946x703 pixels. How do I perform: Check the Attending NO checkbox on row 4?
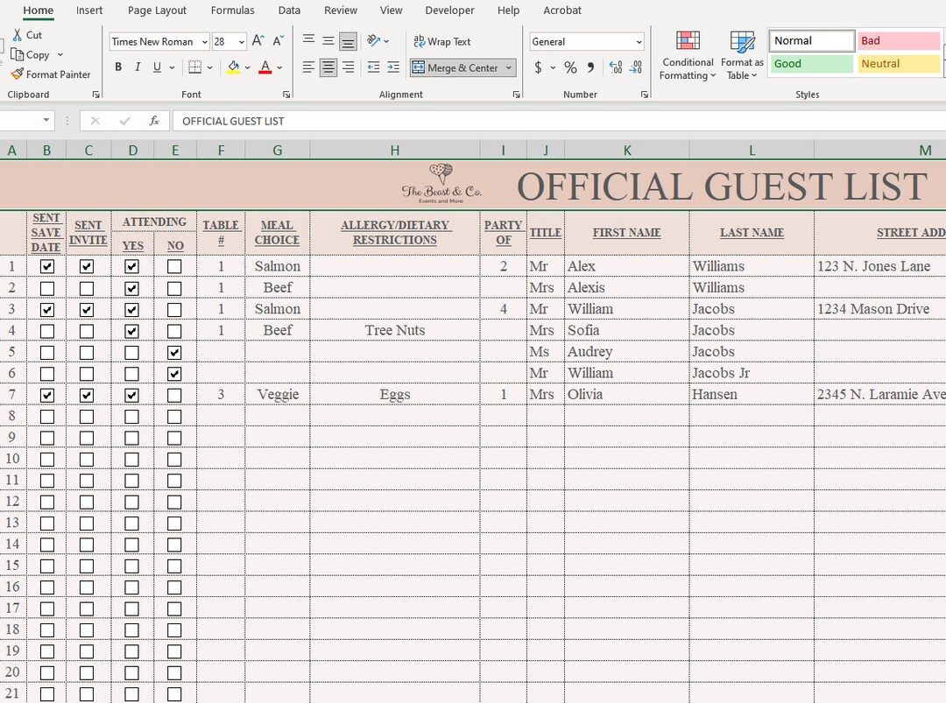(x=174, y=330)
